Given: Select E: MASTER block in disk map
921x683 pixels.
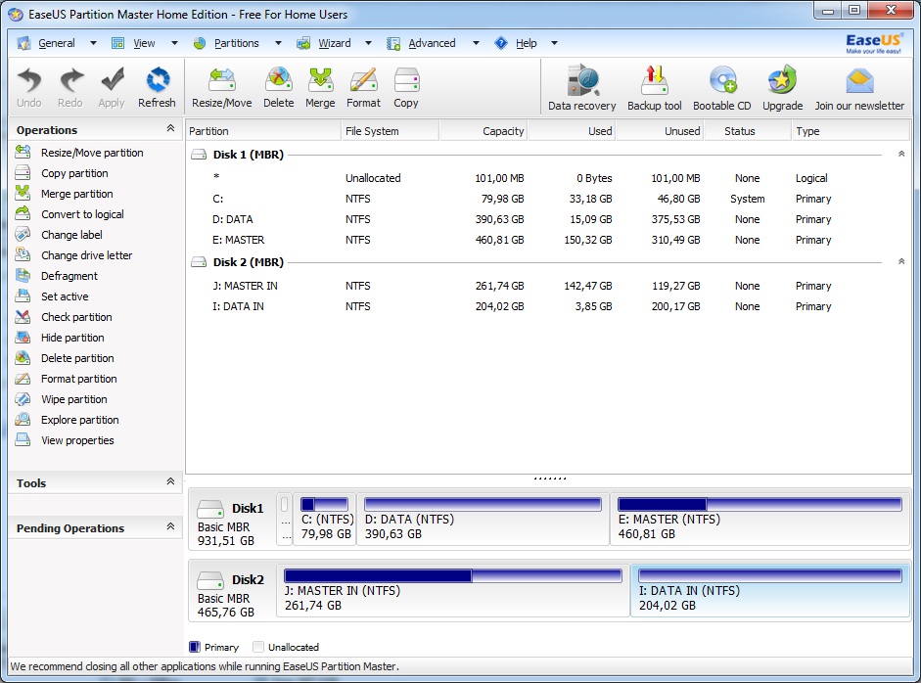Looking at the screenshot, I should tap(760, 520).
